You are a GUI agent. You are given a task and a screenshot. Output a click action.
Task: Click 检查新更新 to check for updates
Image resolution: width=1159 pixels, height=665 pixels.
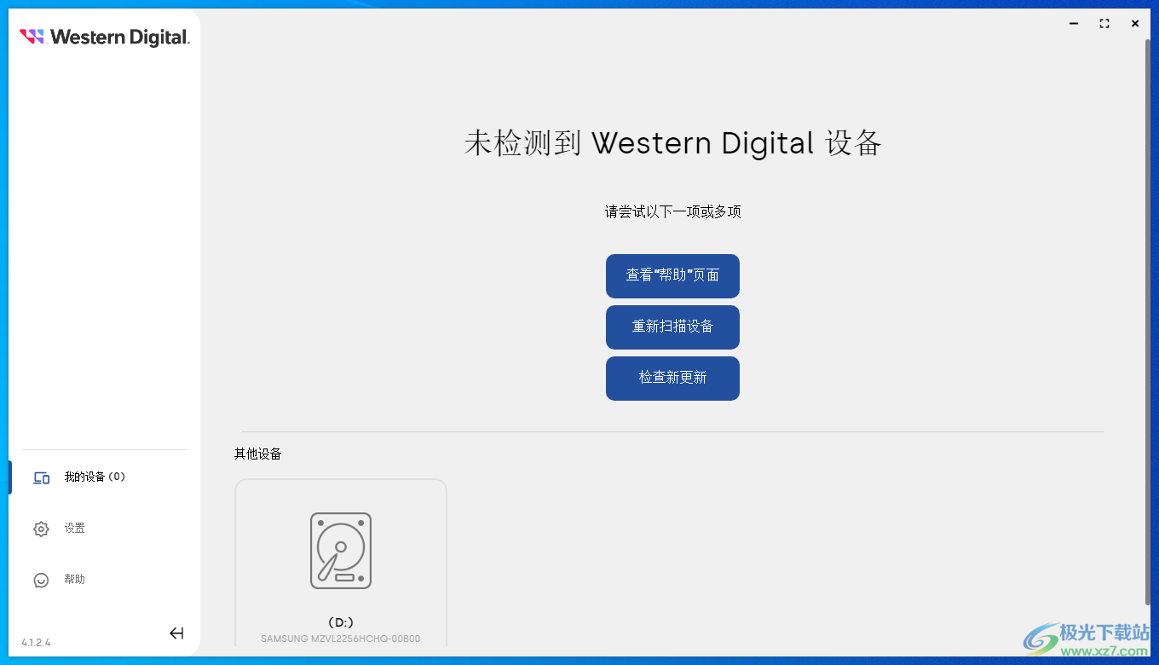[672, 378]
